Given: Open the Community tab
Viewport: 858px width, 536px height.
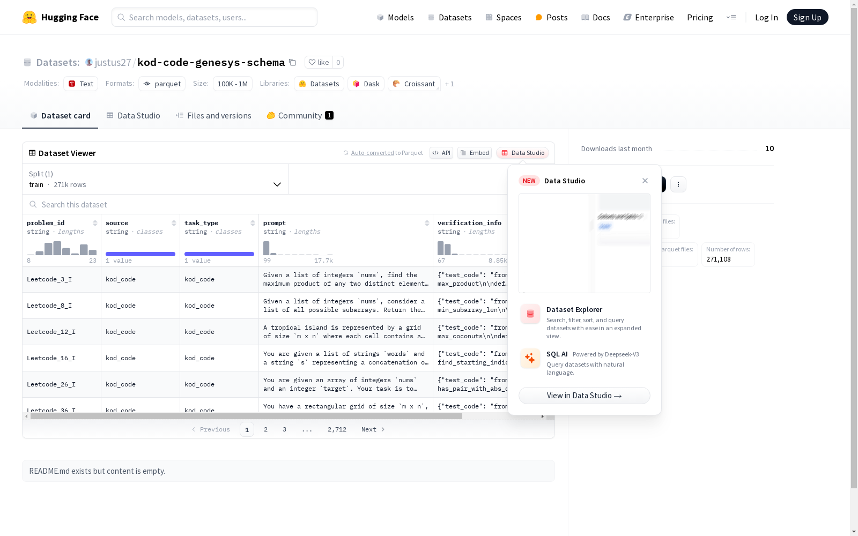Looking at the screenshot, I should point(300,116).
